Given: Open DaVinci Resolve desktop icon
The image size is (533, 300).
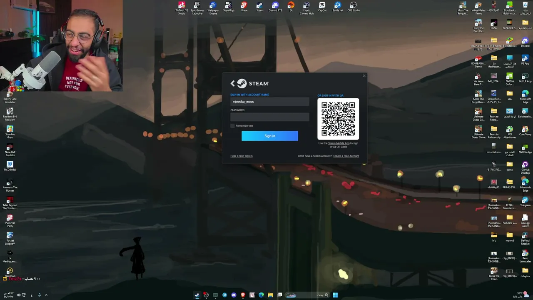Looking at the screenshot, I should coord(525,238).
